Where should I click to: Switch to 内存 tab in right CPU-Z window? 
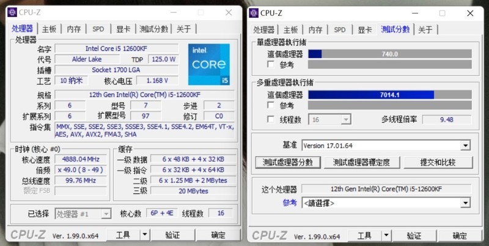tap(315, 29)
